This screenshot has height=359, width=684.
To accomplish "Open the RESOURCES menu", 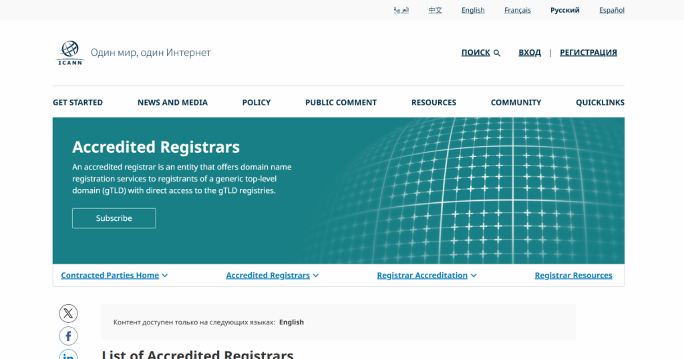I will pyautogui.click(x=434, y=102).
